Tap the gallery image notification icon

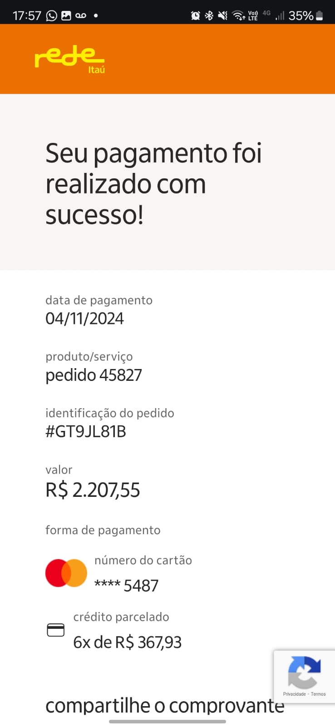point(66,16)
